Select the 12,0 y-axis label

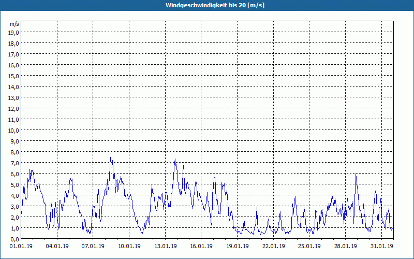click(x=14, y=109)
